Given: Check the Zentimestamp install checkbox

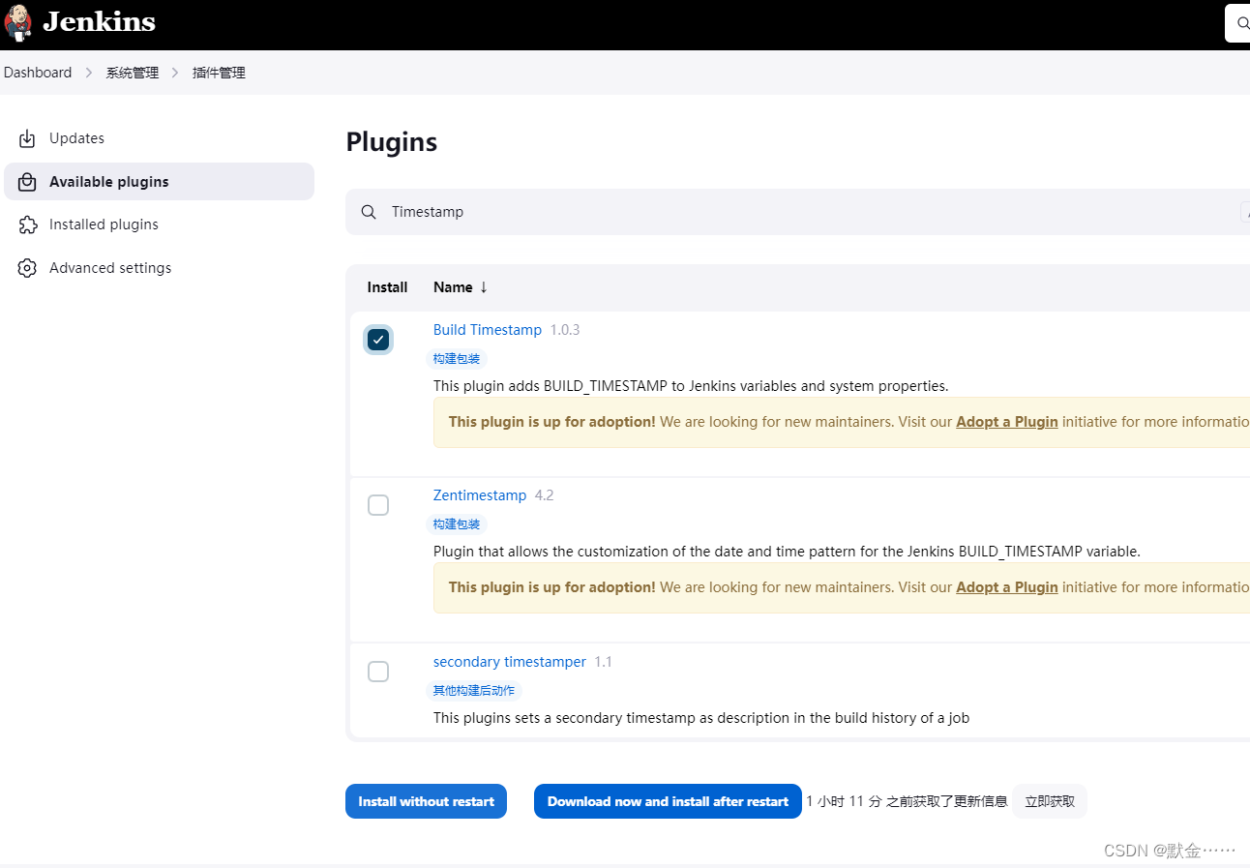Looking at the screenshot, I should point(378,505).
